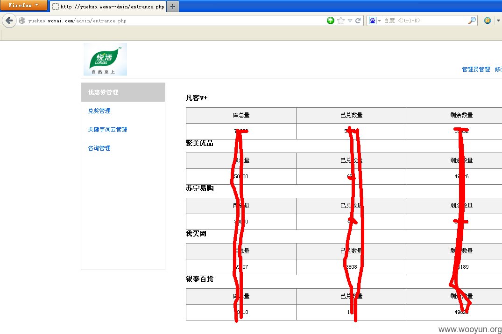Click the 我买网 section heading
This screenshot has height=334, width=502.
coord(196,234)
